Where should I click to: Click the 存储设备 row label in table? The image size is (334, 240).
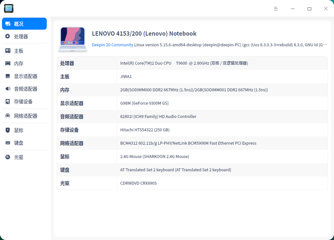point(69,130)
